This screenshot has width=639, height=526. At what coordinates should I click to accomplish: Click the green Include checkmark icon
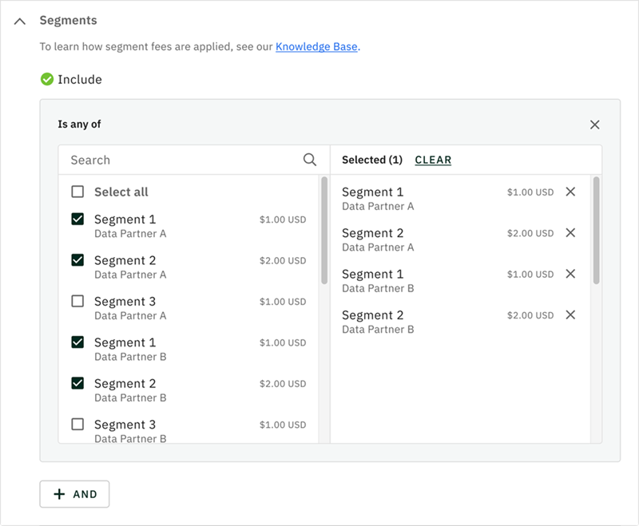[47, 79]
